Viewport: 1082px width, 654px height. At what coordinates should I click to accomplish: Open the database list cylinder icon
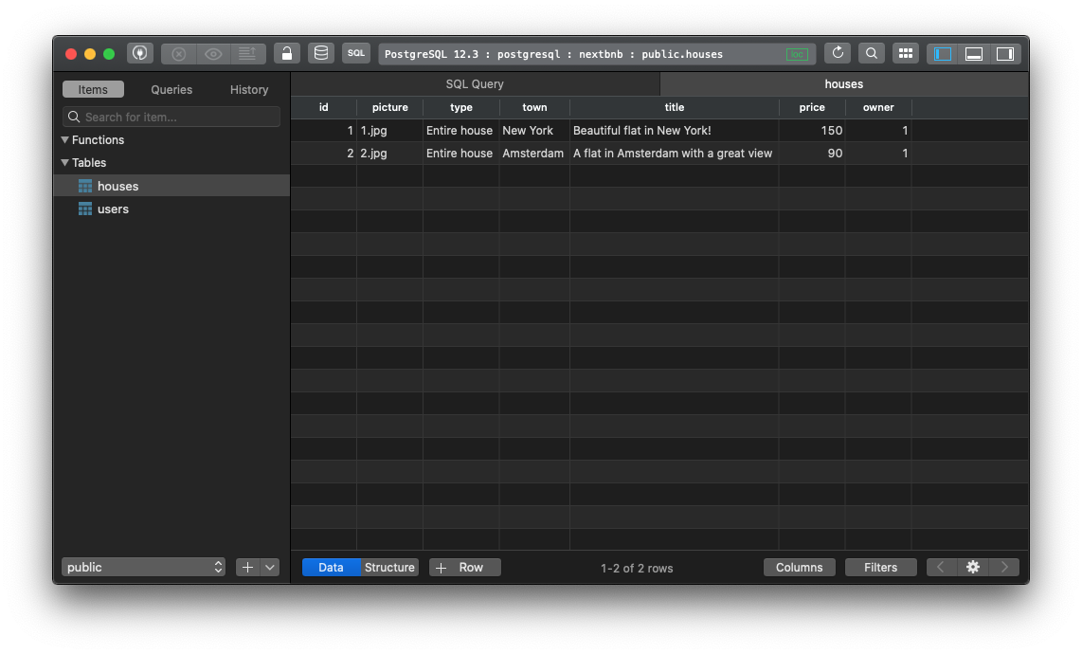pos(321,54)
